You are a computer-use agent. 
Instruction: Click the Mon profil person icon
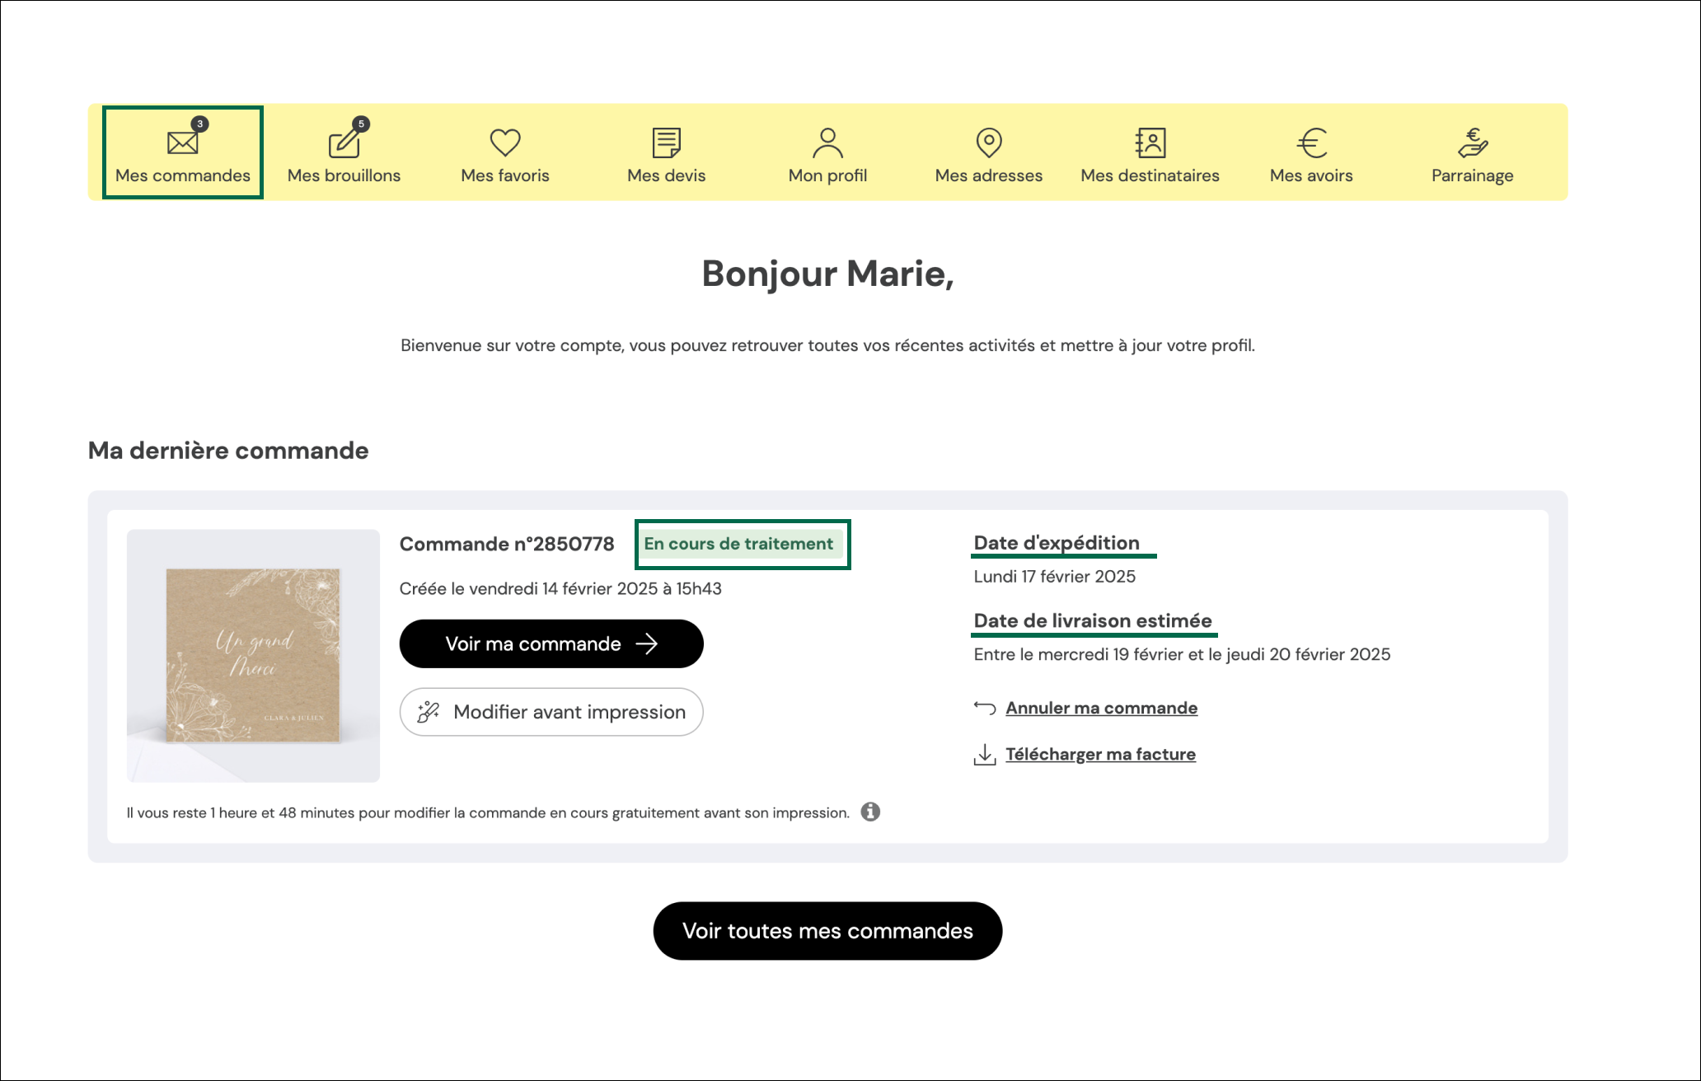point(827,143)
